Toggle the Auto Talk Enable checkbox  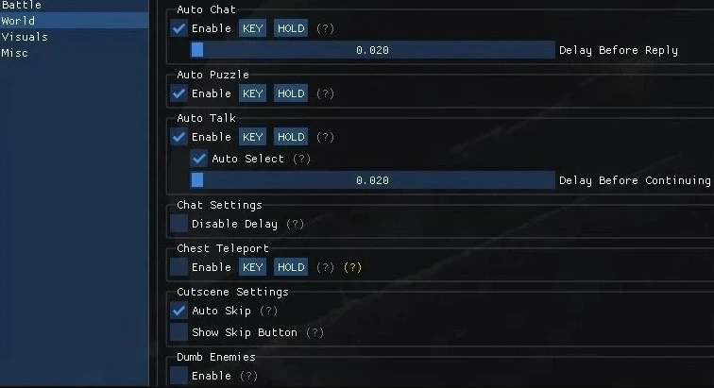(x=179, y=137)
